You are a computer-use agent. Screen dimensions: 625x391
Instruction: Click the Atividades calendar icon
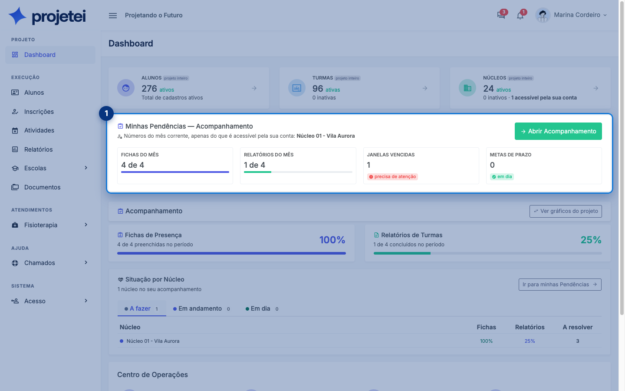pos(15,130)
